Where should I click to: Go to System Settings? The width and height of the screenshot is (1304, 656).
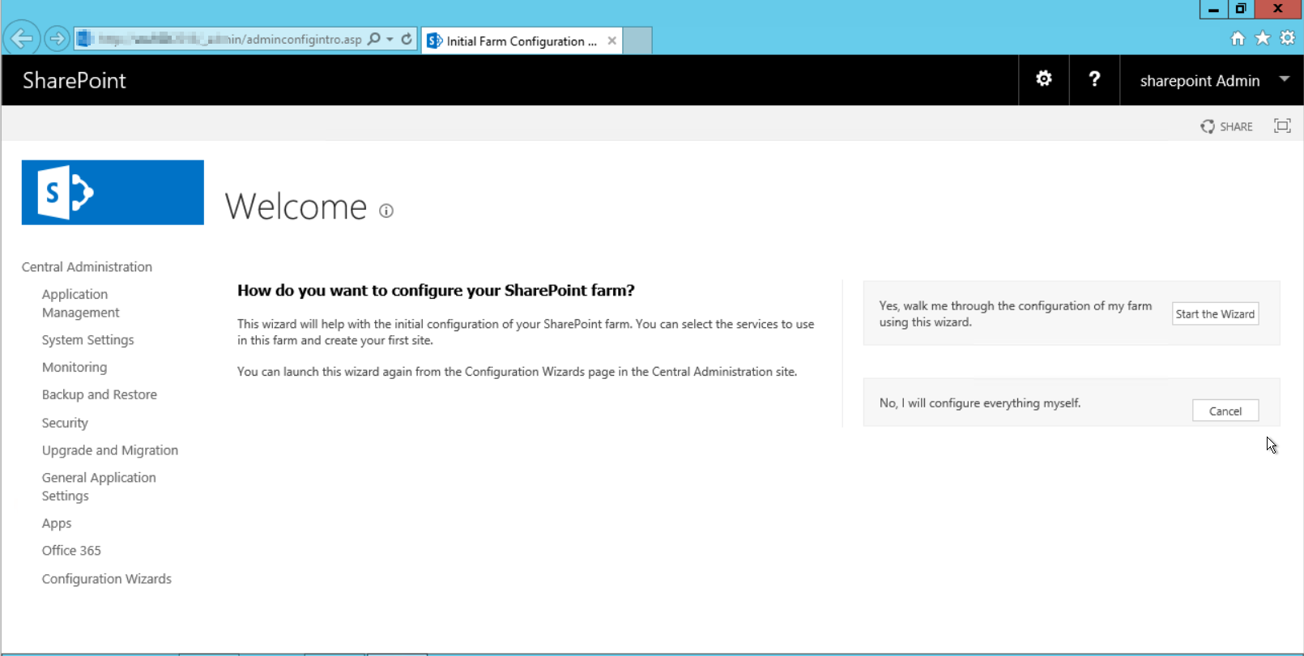coord(87,339)
